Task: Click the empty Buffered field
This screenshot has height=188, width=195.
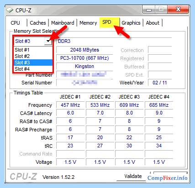Action: [160, 66]
